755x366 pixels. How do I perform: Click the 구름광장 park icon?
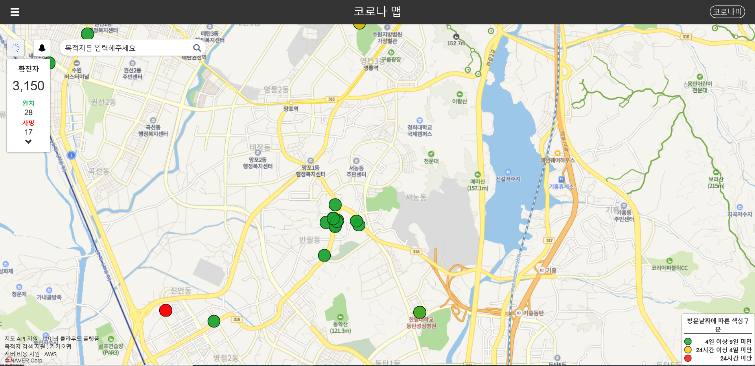click(391, 52)
